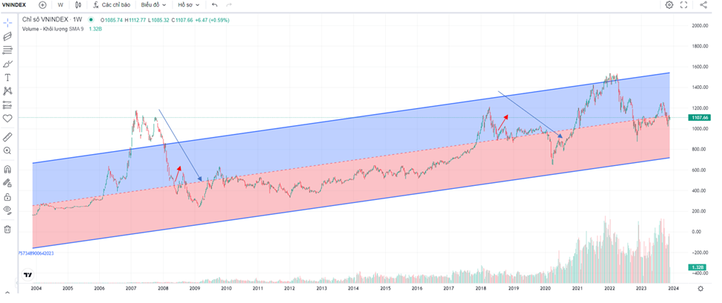This screenshot has height=303, width=722.
Task: Click the 2000.00 price axis label
Action: coord(700,26)
